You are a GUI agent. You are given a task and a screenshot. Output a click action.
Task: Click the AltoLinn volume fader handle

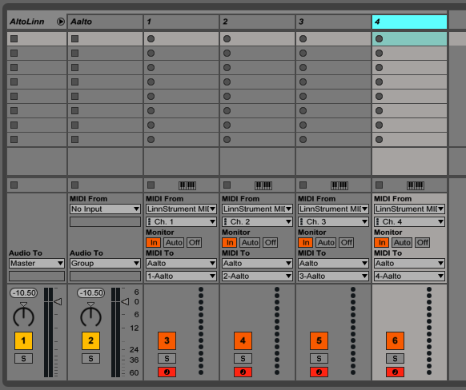pyautogui.click(x=58, y=302)
